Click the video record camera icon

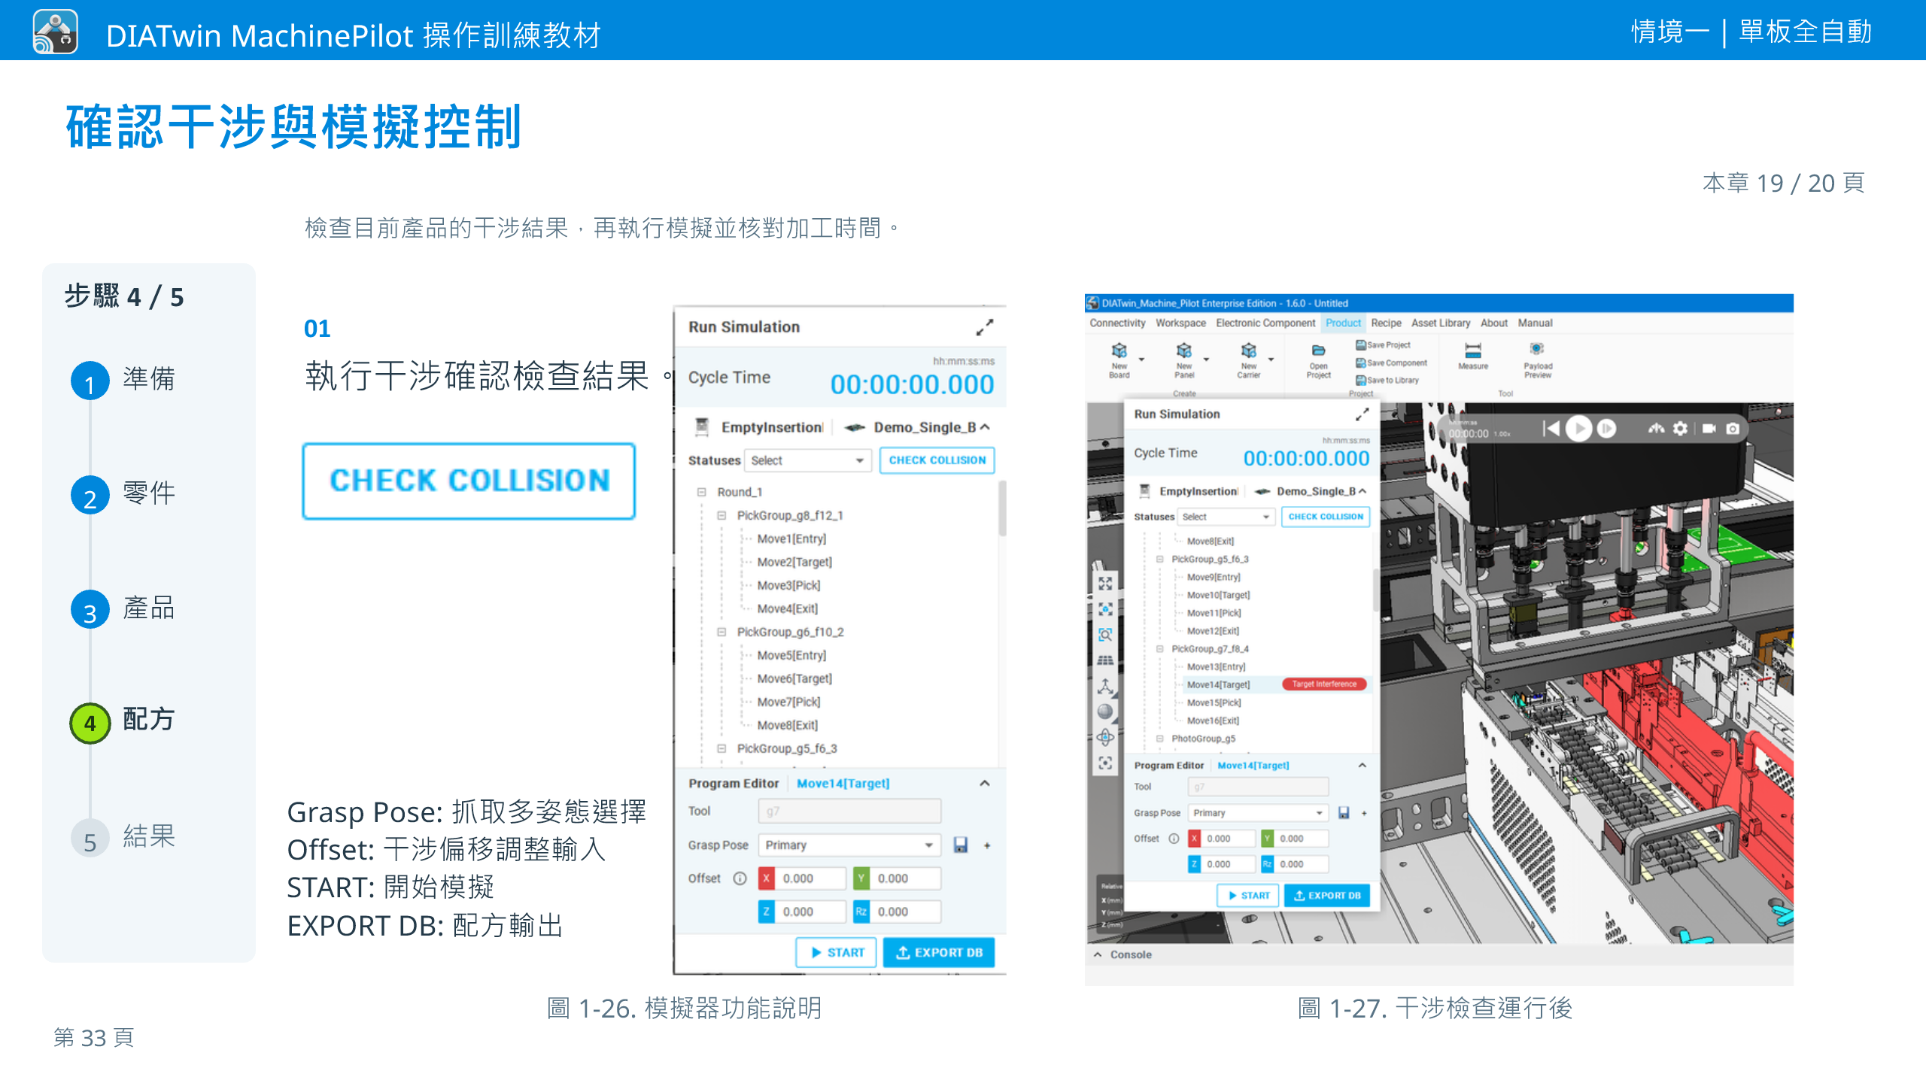pos(1709,429)
